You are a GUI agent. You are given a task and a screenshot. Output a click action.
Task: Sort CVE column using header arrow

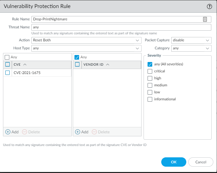[x=25, y=64]
